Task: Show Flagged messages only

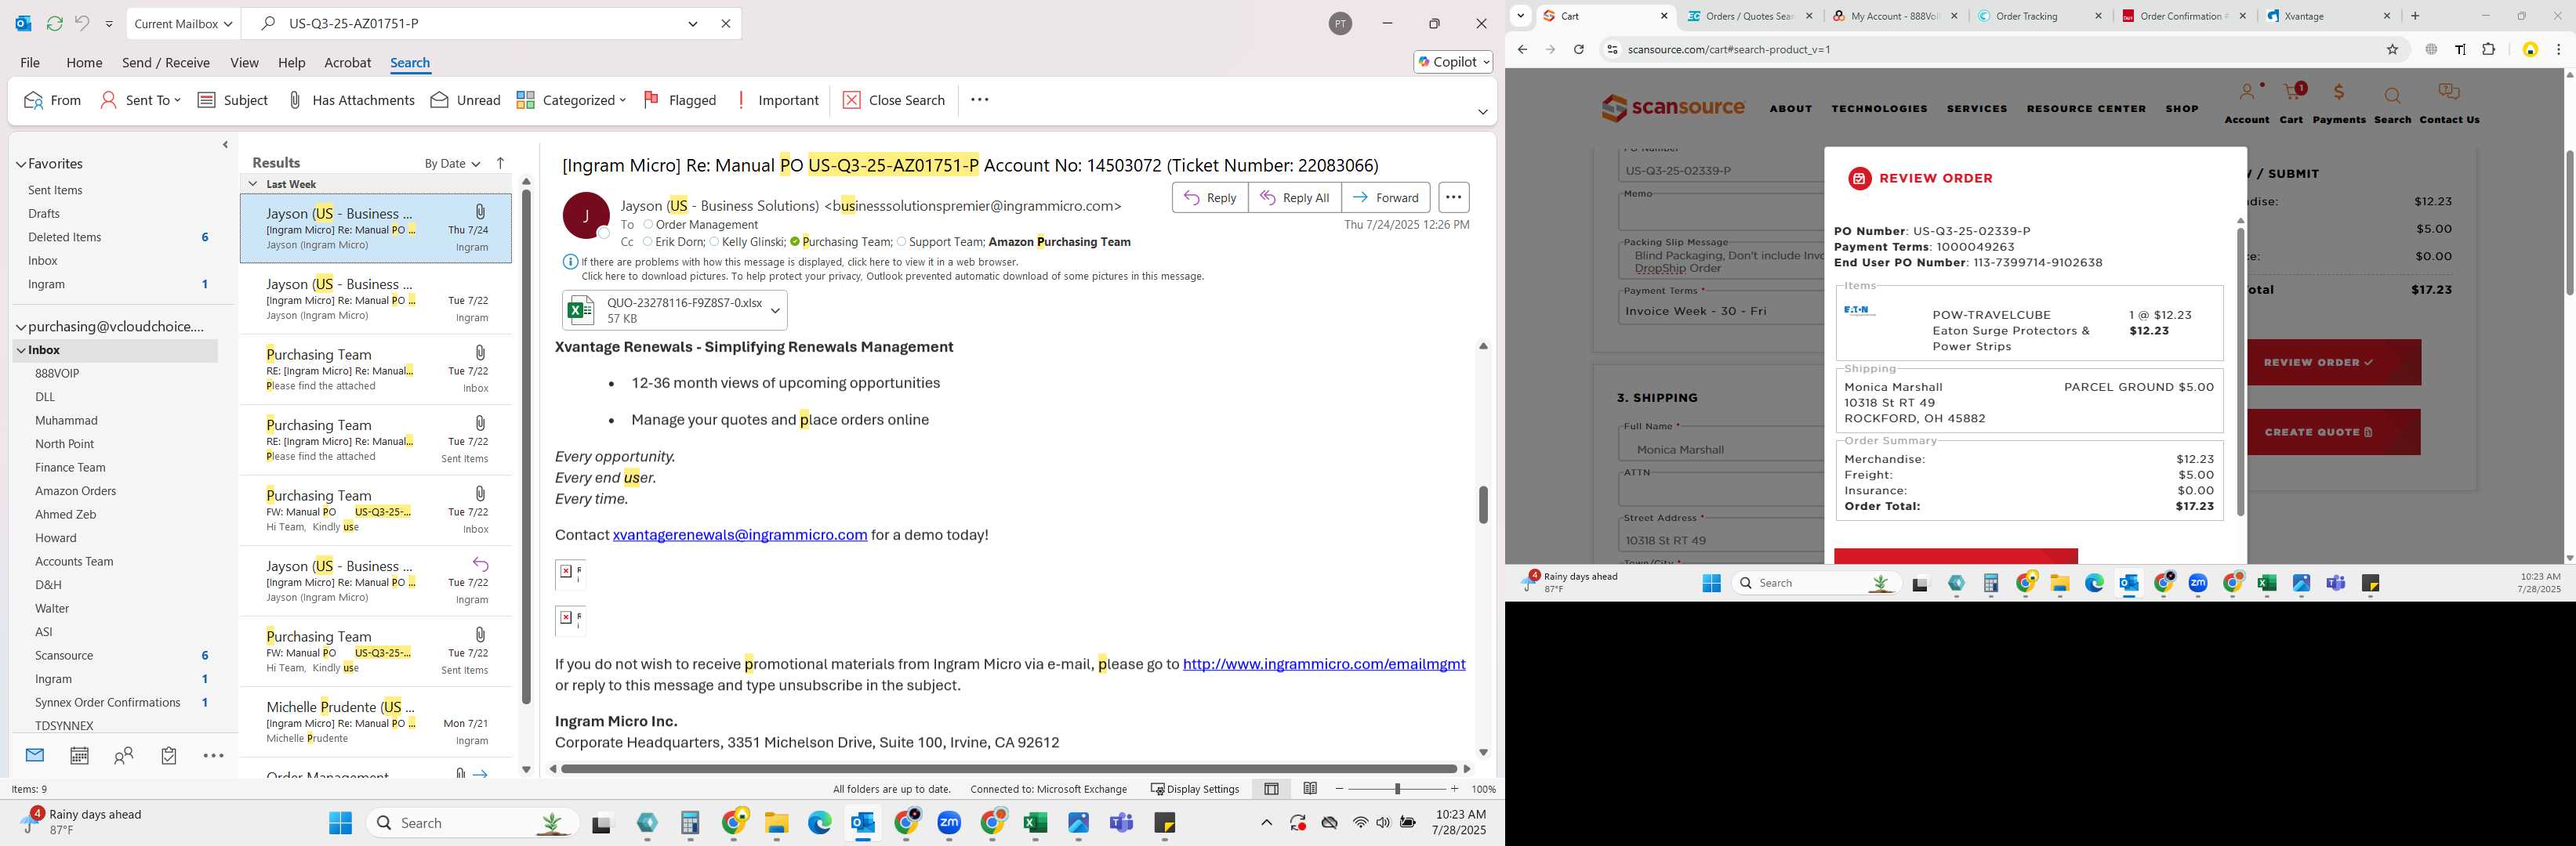Action: point(680,100)
